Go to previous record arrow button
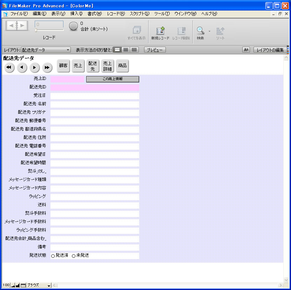 click(x=22, y=67)
